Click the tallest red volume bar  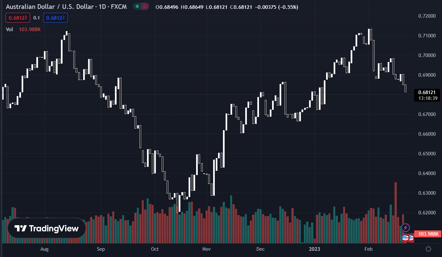click(396, 212)
